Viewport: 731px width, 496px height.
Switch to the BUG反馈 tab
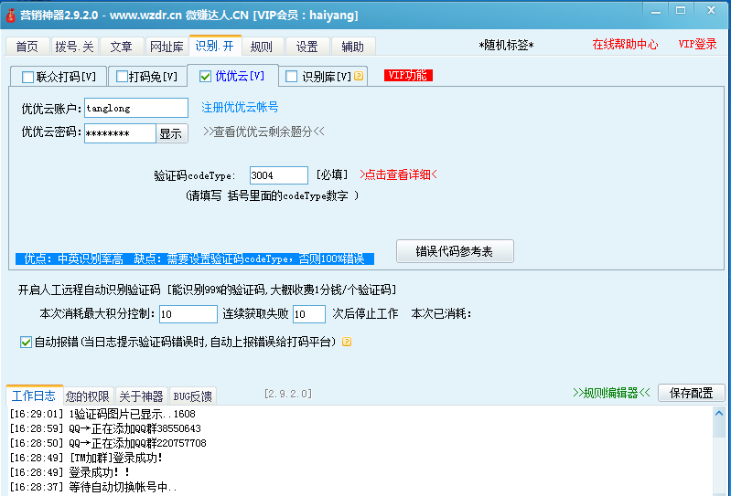pos(192,396)
